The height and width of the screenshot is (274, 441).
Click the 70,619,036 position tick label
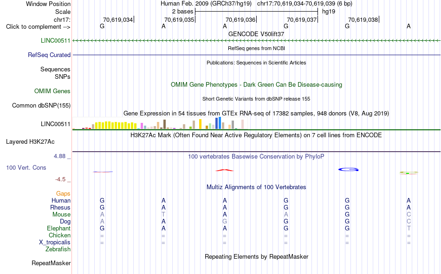pyautogui.click(x=240, y=19)
